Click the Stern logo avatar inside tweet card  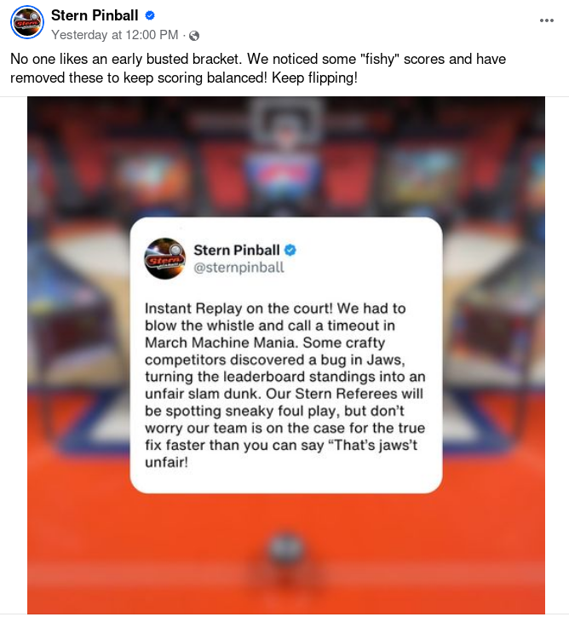coord(165,258)
